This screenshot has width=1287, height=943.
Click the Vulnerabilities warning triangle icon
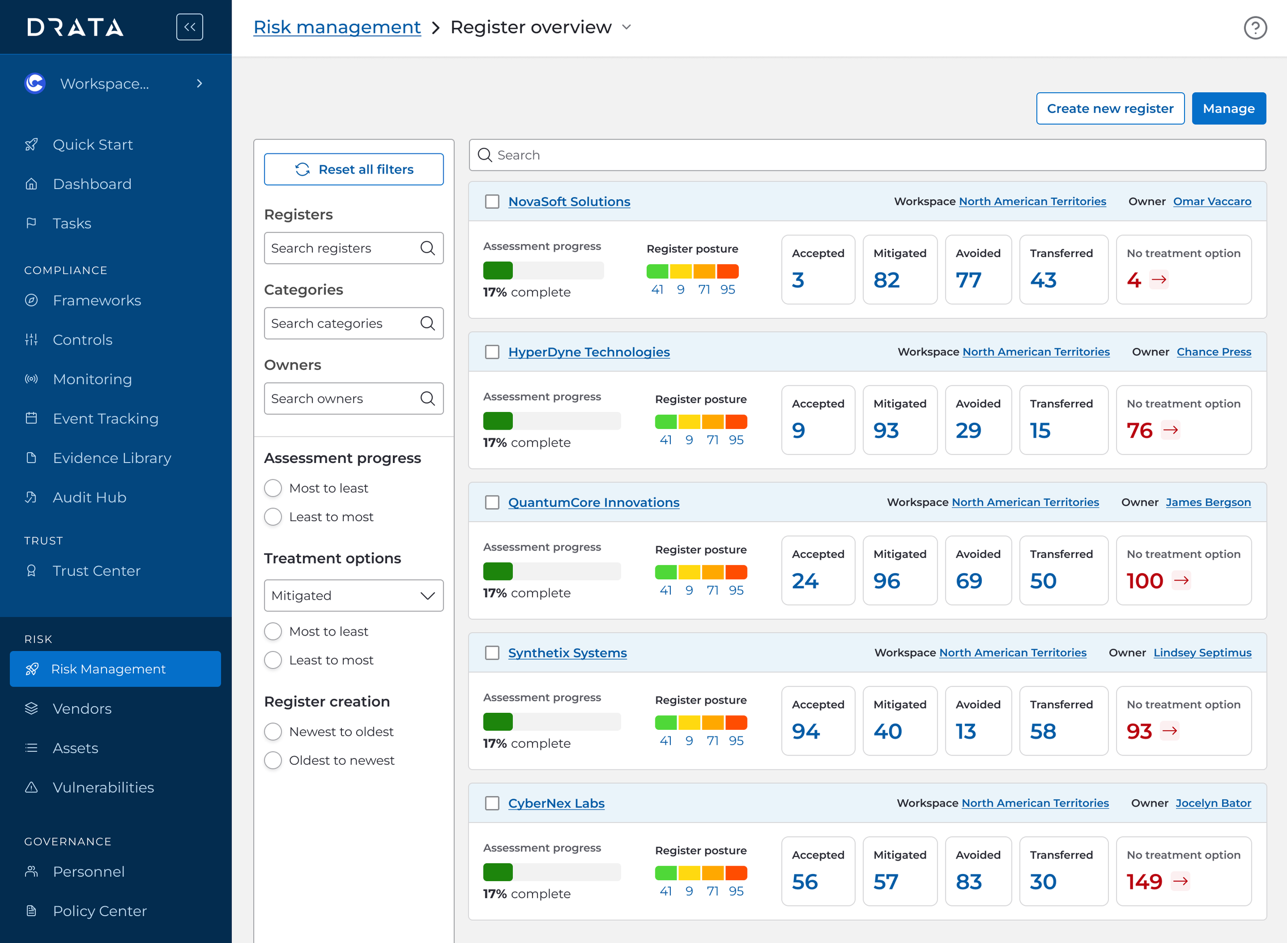(31, 787)
